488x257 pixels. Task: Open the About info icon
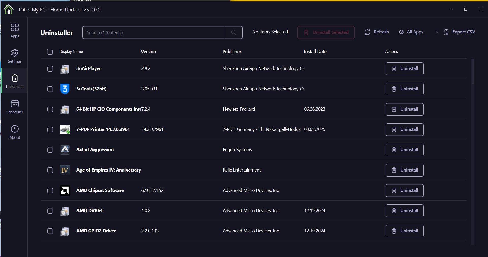[x=15, y=132]
